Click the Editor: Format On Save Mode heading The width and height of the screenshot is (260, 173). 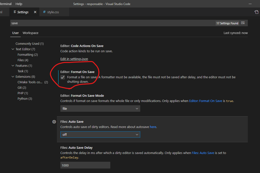[x=82, y=95]
